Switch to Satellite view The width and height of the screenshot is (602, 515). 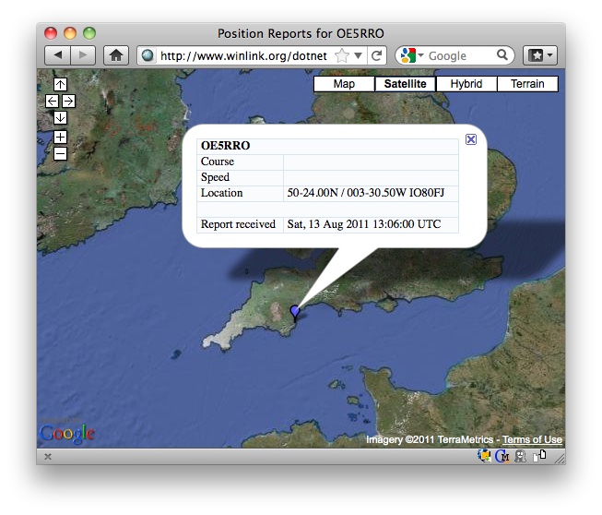[x=405, y=84]
